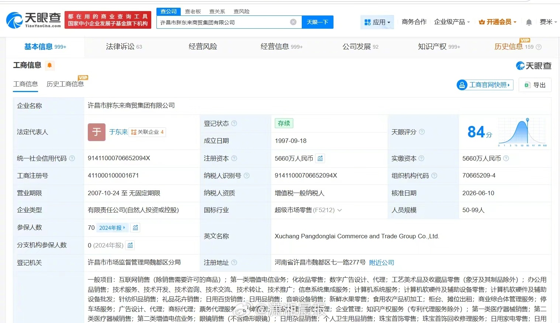Open chart icon next to 参保人数 2024年报
This screenshot has height=323, width=560.
click(x=135, y=228)
